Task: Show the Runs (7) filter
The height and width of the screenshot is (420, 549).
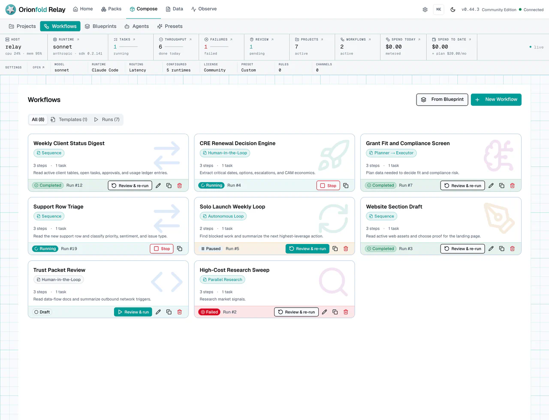Action: click(107, 119)
